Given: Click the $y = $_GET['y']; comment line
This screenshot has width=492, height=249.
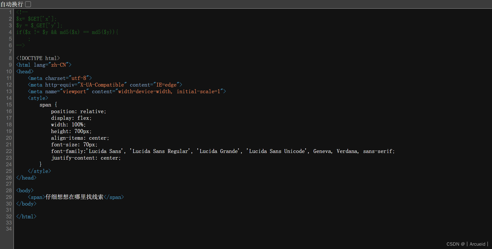Looking at the screenshot, I should click(x=39, y=26).
